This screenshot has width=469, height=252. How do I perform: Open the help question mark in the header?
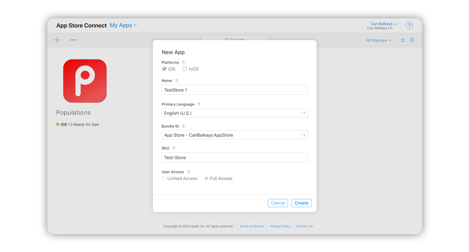tap(409, 26)
